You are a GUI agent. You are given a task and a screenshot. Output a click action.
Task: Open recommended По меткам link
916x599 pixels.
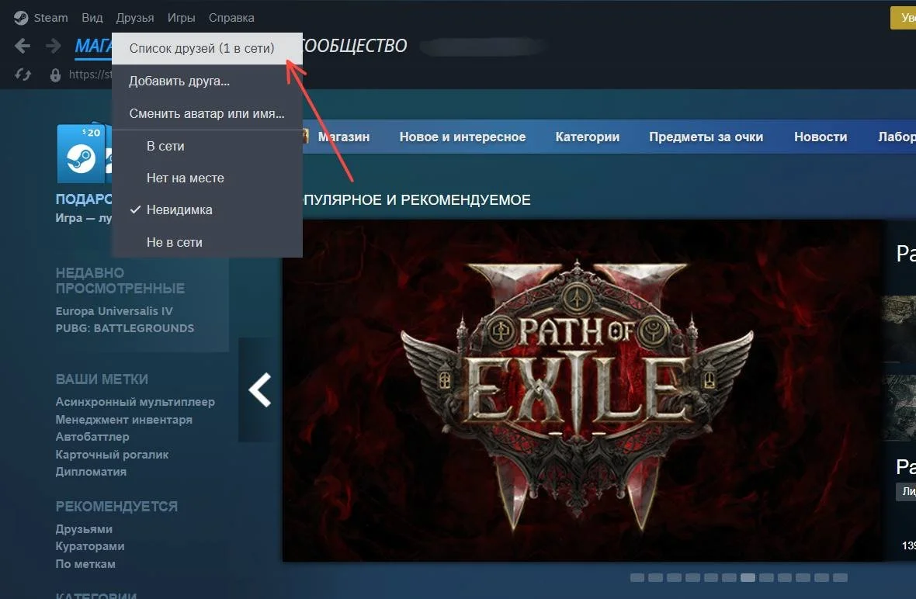[85, 564]
